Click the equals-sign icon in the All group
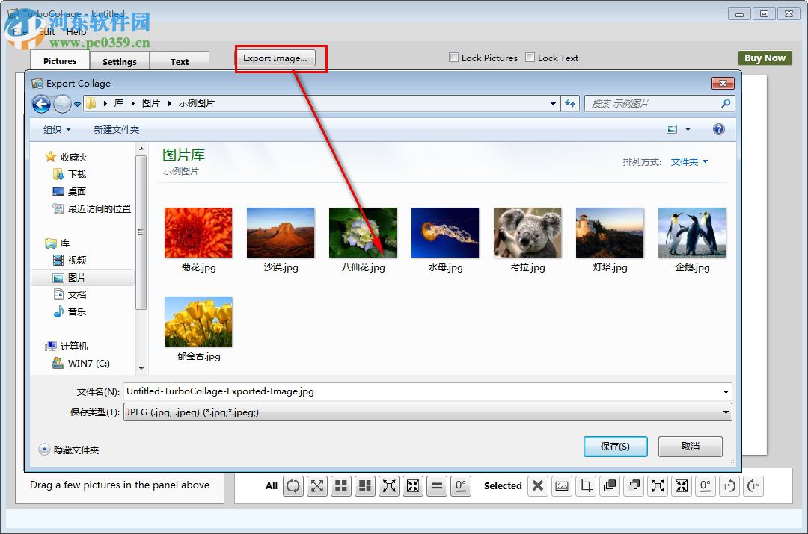 point(437,485)
